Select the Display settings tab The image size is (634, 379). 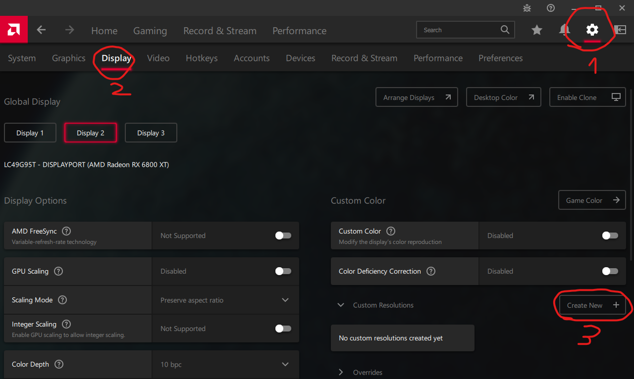point(116,58)
